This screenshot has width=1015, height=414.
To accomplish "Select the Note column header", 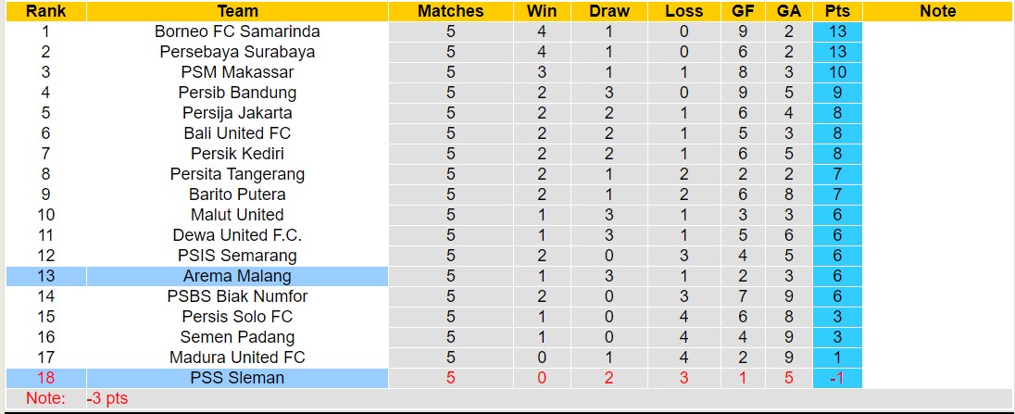I will click(937, 11).
